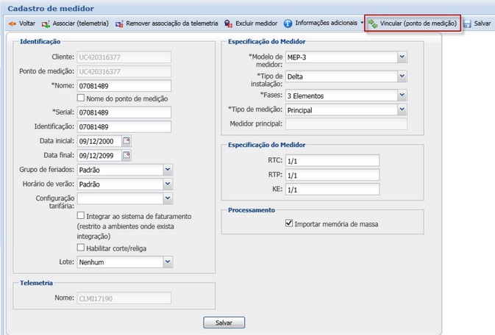Click Vincular (ponto de medição) icon

click(373, 24)
